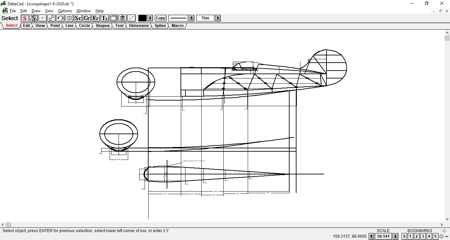Switch to the Dimension tab
The image size is (450, 240).
click(x=139, y=26)
